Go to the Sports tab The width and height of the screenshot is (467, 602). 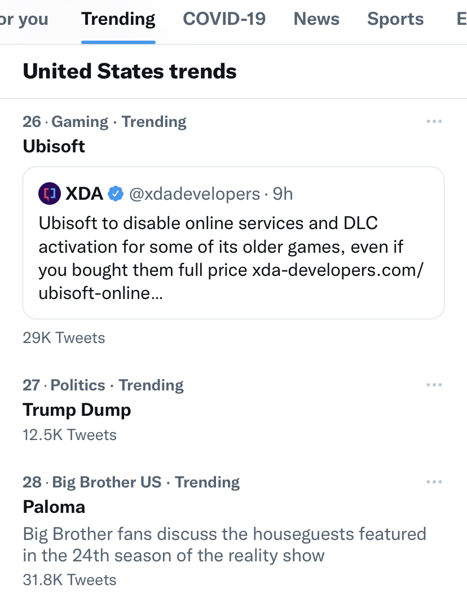pos(395,19)
